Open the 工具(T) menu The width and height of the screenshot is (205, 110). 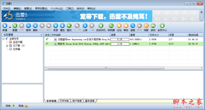(70, 8)
